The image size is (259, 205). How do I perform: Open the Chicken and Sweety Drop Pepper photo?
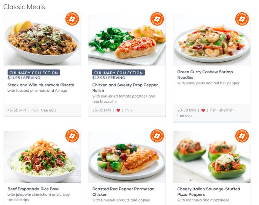pyautogui.click(x=127, y=40)
